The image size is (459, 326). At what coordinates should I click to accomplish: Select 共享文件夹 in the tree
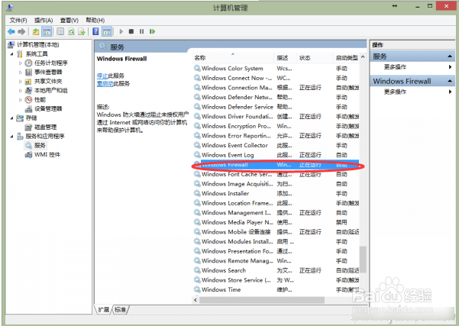pos(48,81)
